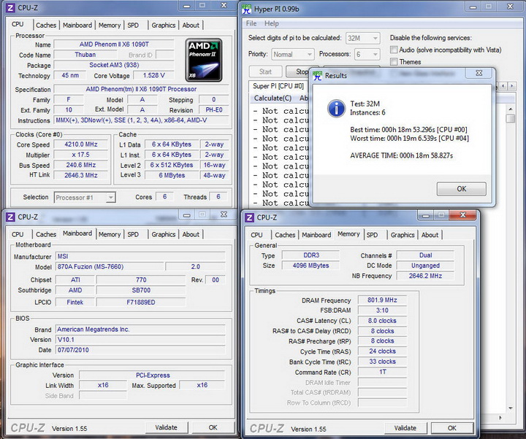
Task: Click the LPCIO value F71889ED
Action: point(141,302)
